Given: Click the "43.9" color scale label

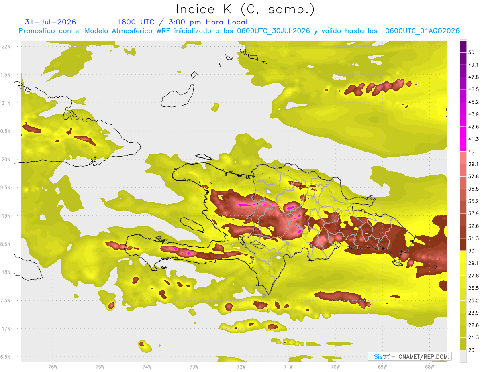Looking at the screenshot, I should (473, 114).
